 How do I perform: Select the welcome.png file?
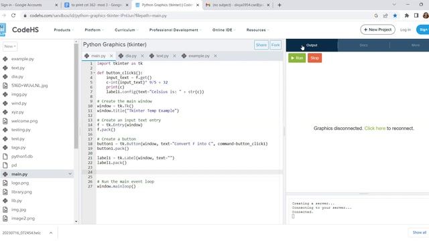pyautogui.click(x=24, y=120)
